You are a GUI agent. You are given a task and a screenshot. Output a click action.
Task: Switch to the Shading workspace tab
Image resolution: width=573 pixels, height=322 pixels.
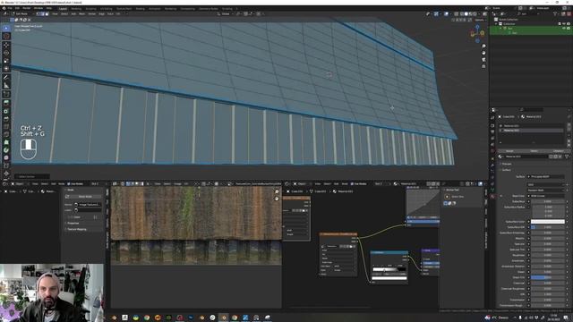[x=140, y=8]
